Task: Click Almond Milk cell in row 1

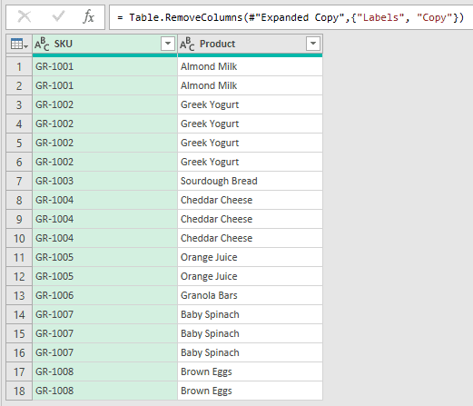Action: pos(250,66)
